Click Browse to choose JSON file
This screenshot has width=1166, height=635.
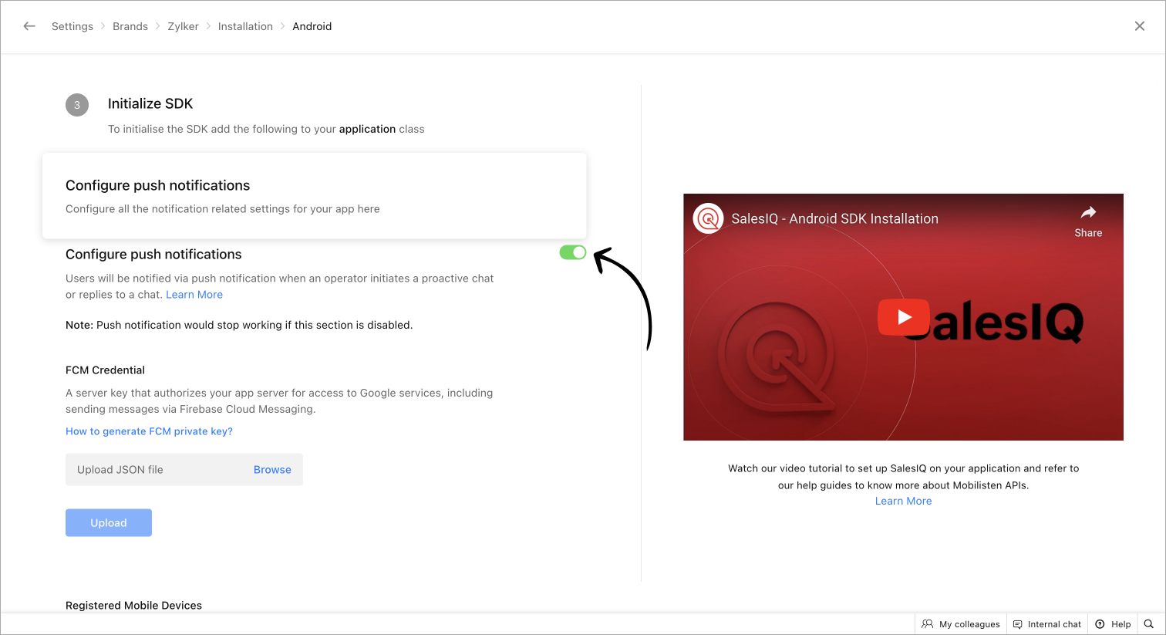coord(272,470)
